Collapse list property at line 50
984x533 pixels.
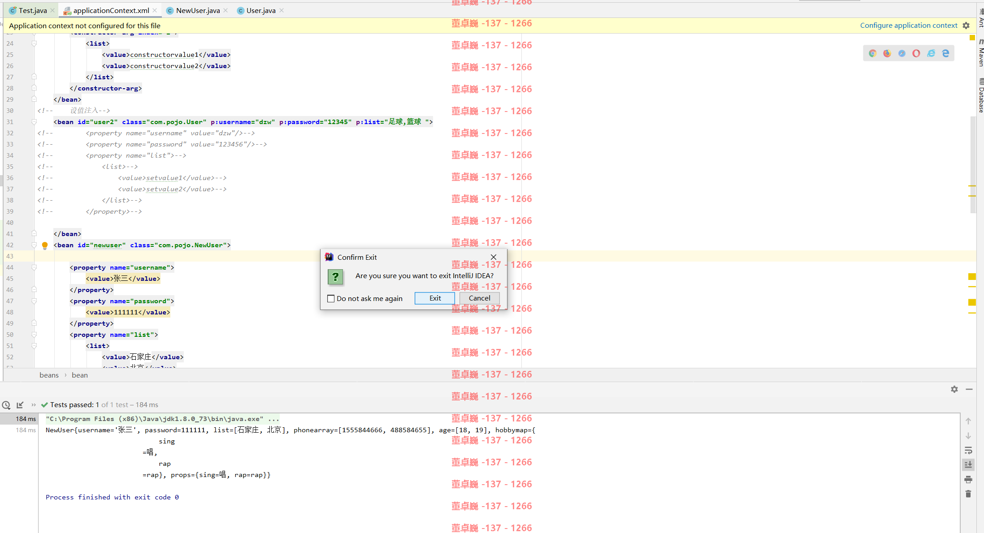34,335
